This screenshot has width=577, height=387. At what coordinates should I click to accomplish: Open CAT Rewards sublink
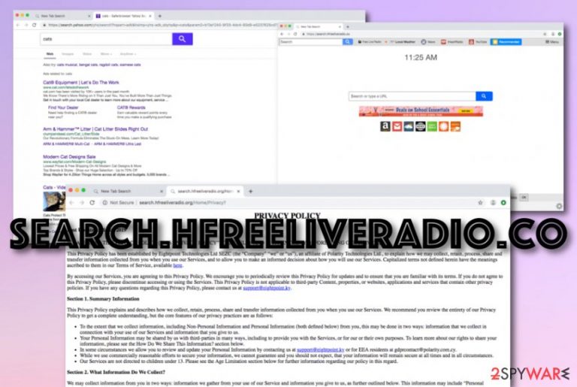pos(131,107)
